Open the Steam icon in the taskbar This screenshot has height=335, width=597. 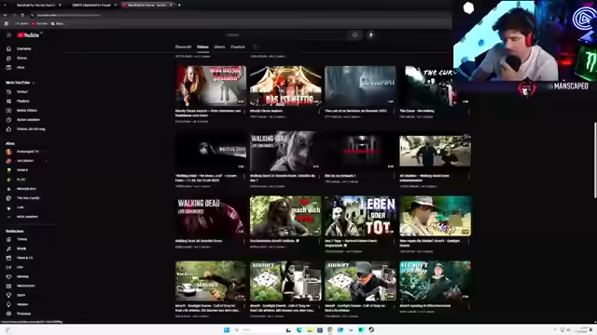[x=371, y=329]
